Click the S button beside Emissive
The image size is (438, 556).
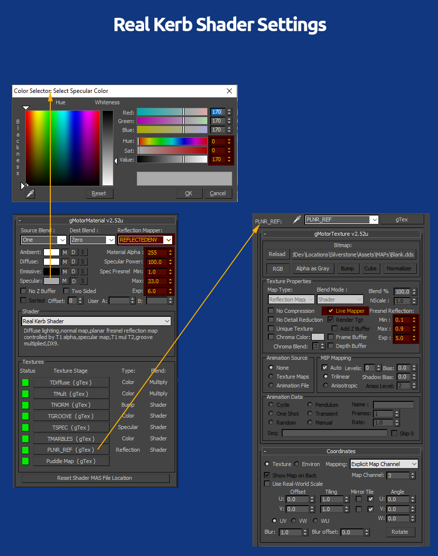tap(83, 272)
